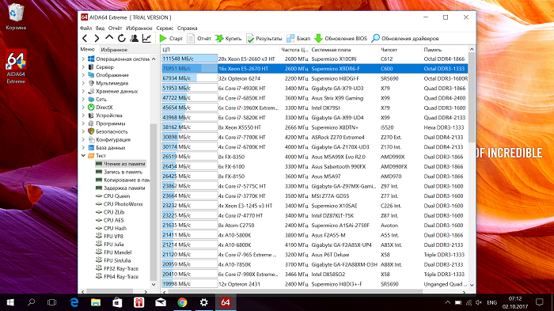Refresh with the circular arrow icon
554x311 pixels.
(x=122, y=39)
